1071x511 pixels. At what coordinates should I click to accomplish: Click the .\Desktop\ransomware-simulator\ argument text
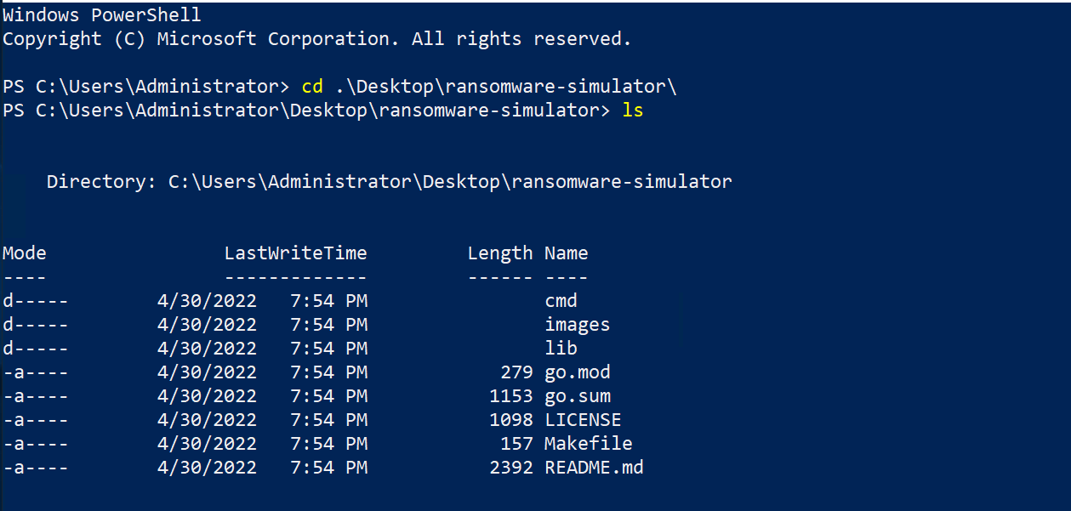tap(505, 87)
